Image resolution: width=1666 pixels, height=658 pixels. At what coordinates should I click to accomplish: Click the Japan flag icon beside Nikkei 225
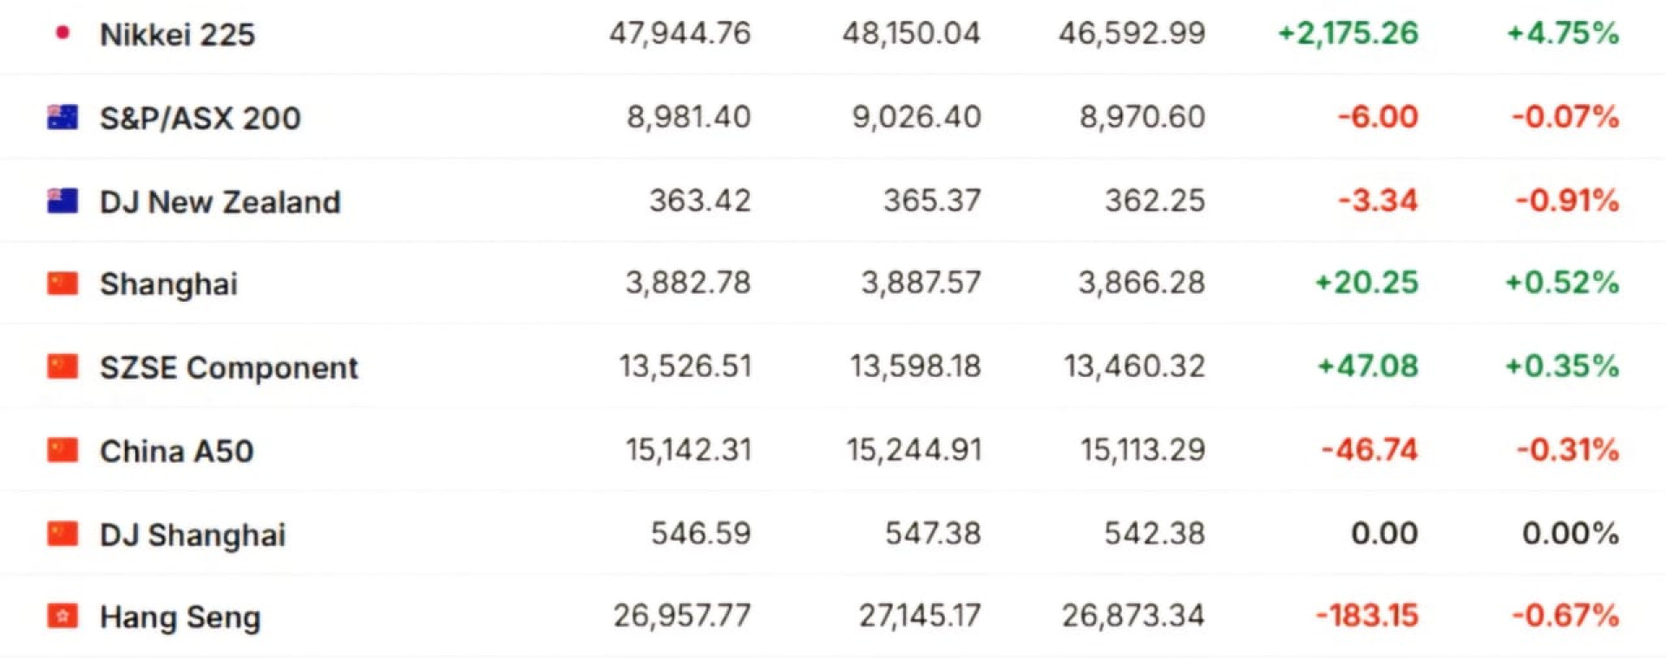tap(62, 34)
